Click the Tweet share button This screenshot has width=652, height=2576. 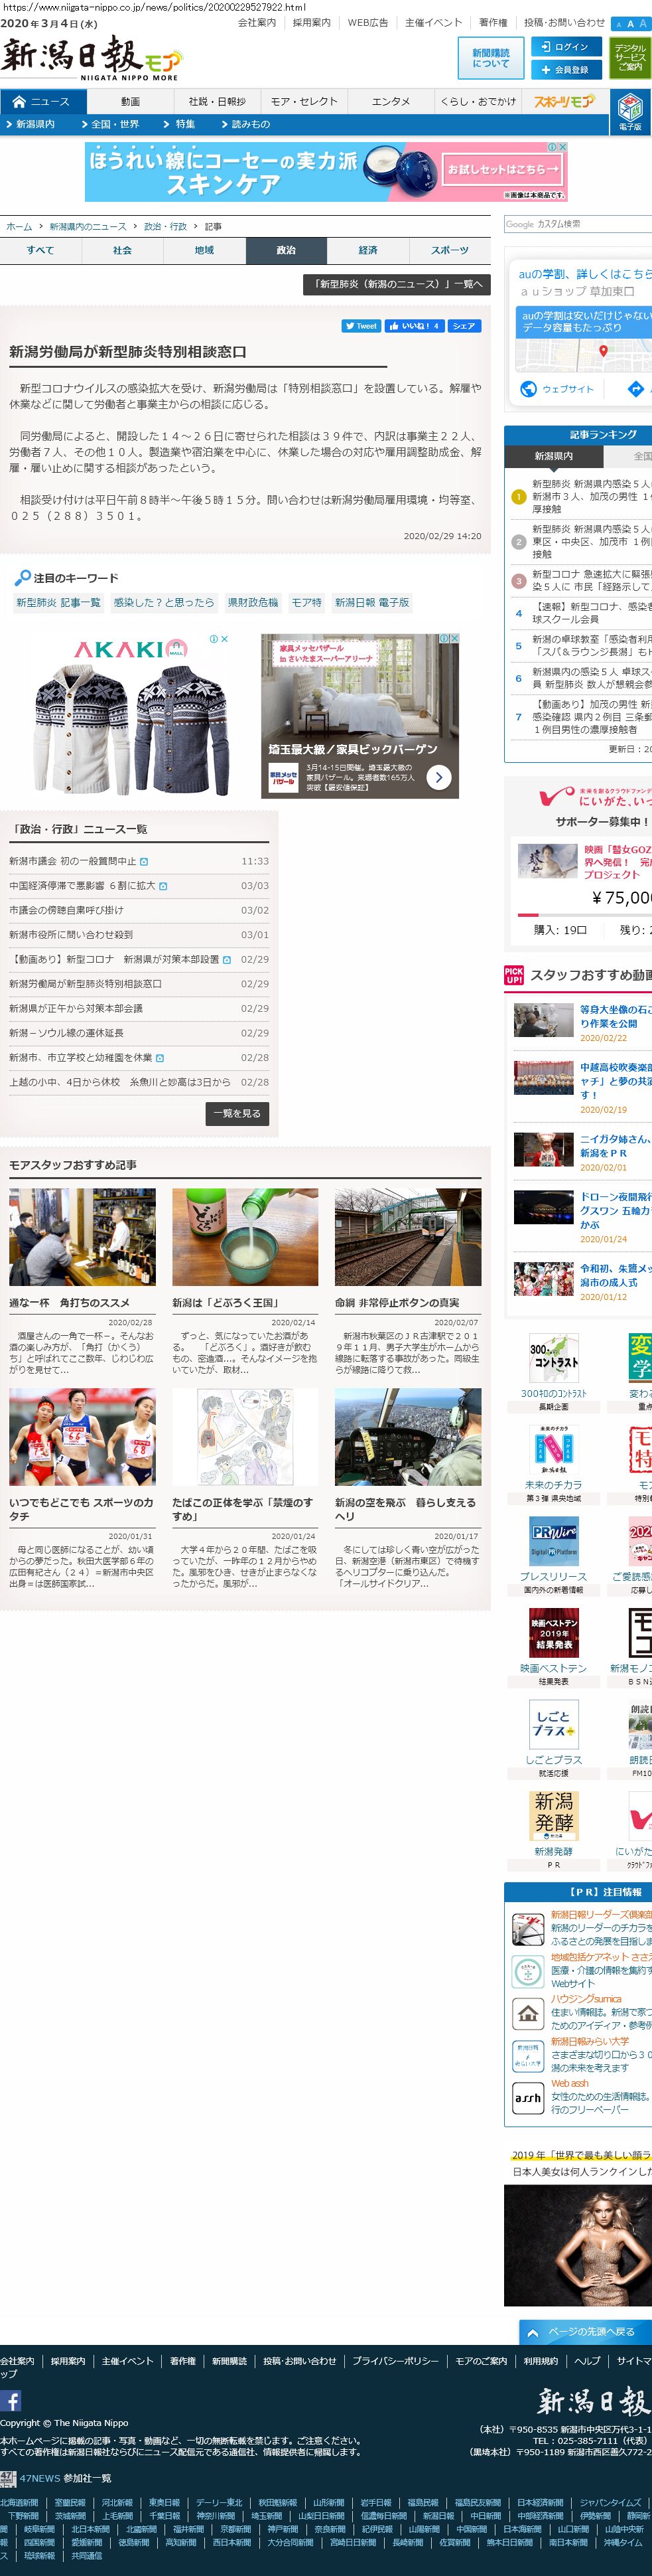click(x=360, y=326)
